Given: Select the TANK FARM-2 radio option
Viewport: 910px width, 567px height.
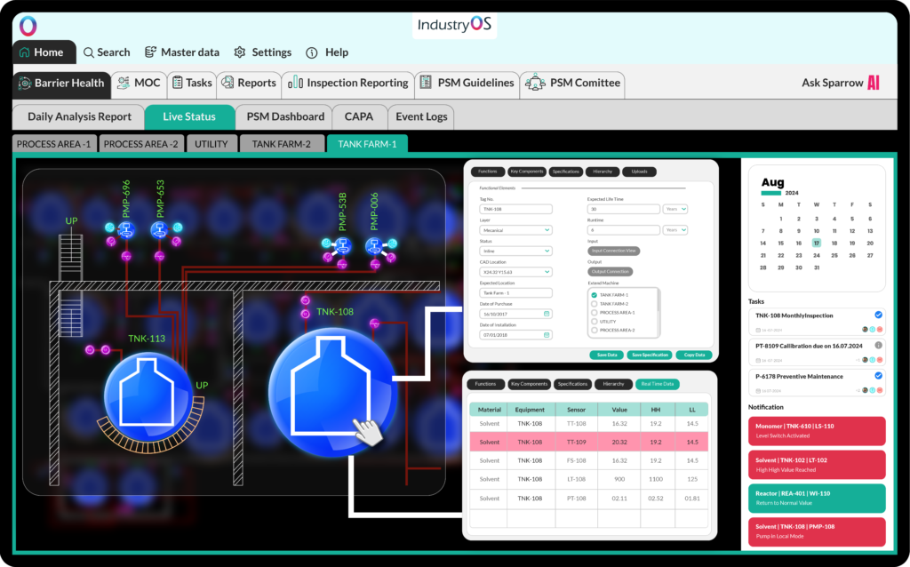Looking at the screenshot, I should coord(594,304).
